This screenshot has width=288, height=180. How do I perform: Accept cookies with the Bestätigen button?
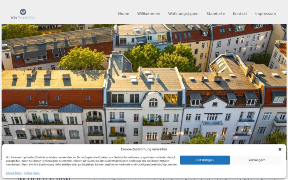point(205,160)
